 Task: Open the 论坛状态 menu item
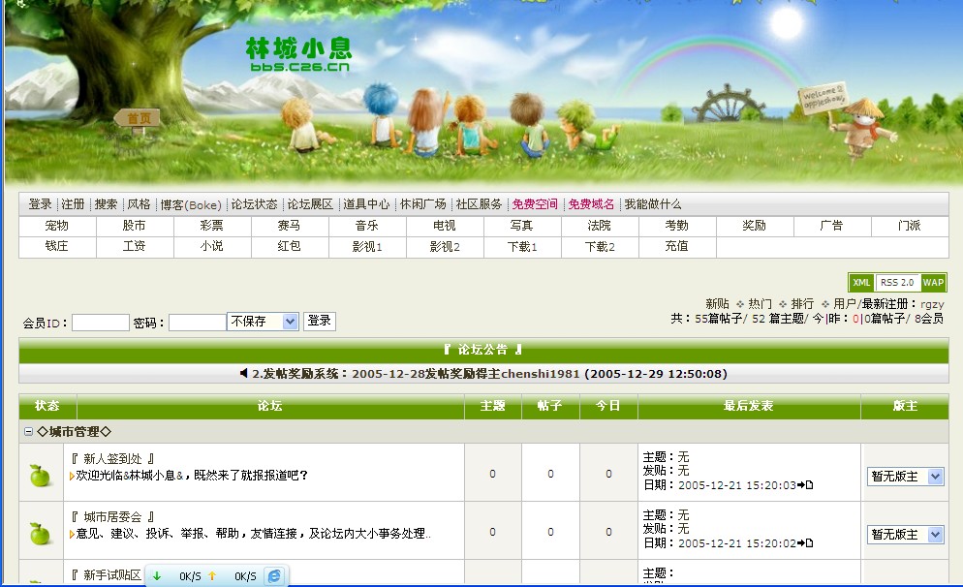(254, 204)
